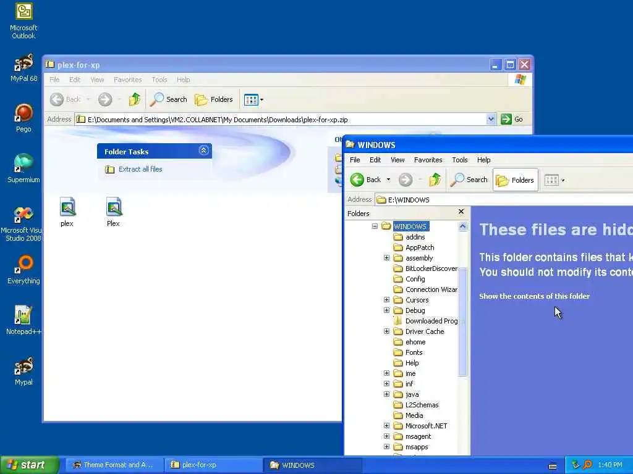Viewport: 633px width, 474px height.
Task: Click Up folder icon in WINDOWS window
Action: [x=435, y=180]
